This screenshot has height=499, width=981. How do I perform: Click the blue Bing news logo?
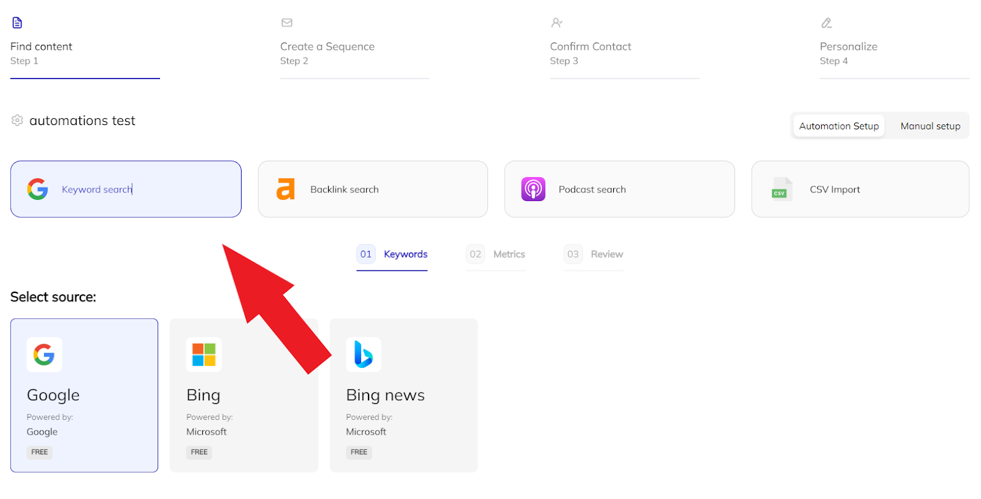click(x=364, y=354)
